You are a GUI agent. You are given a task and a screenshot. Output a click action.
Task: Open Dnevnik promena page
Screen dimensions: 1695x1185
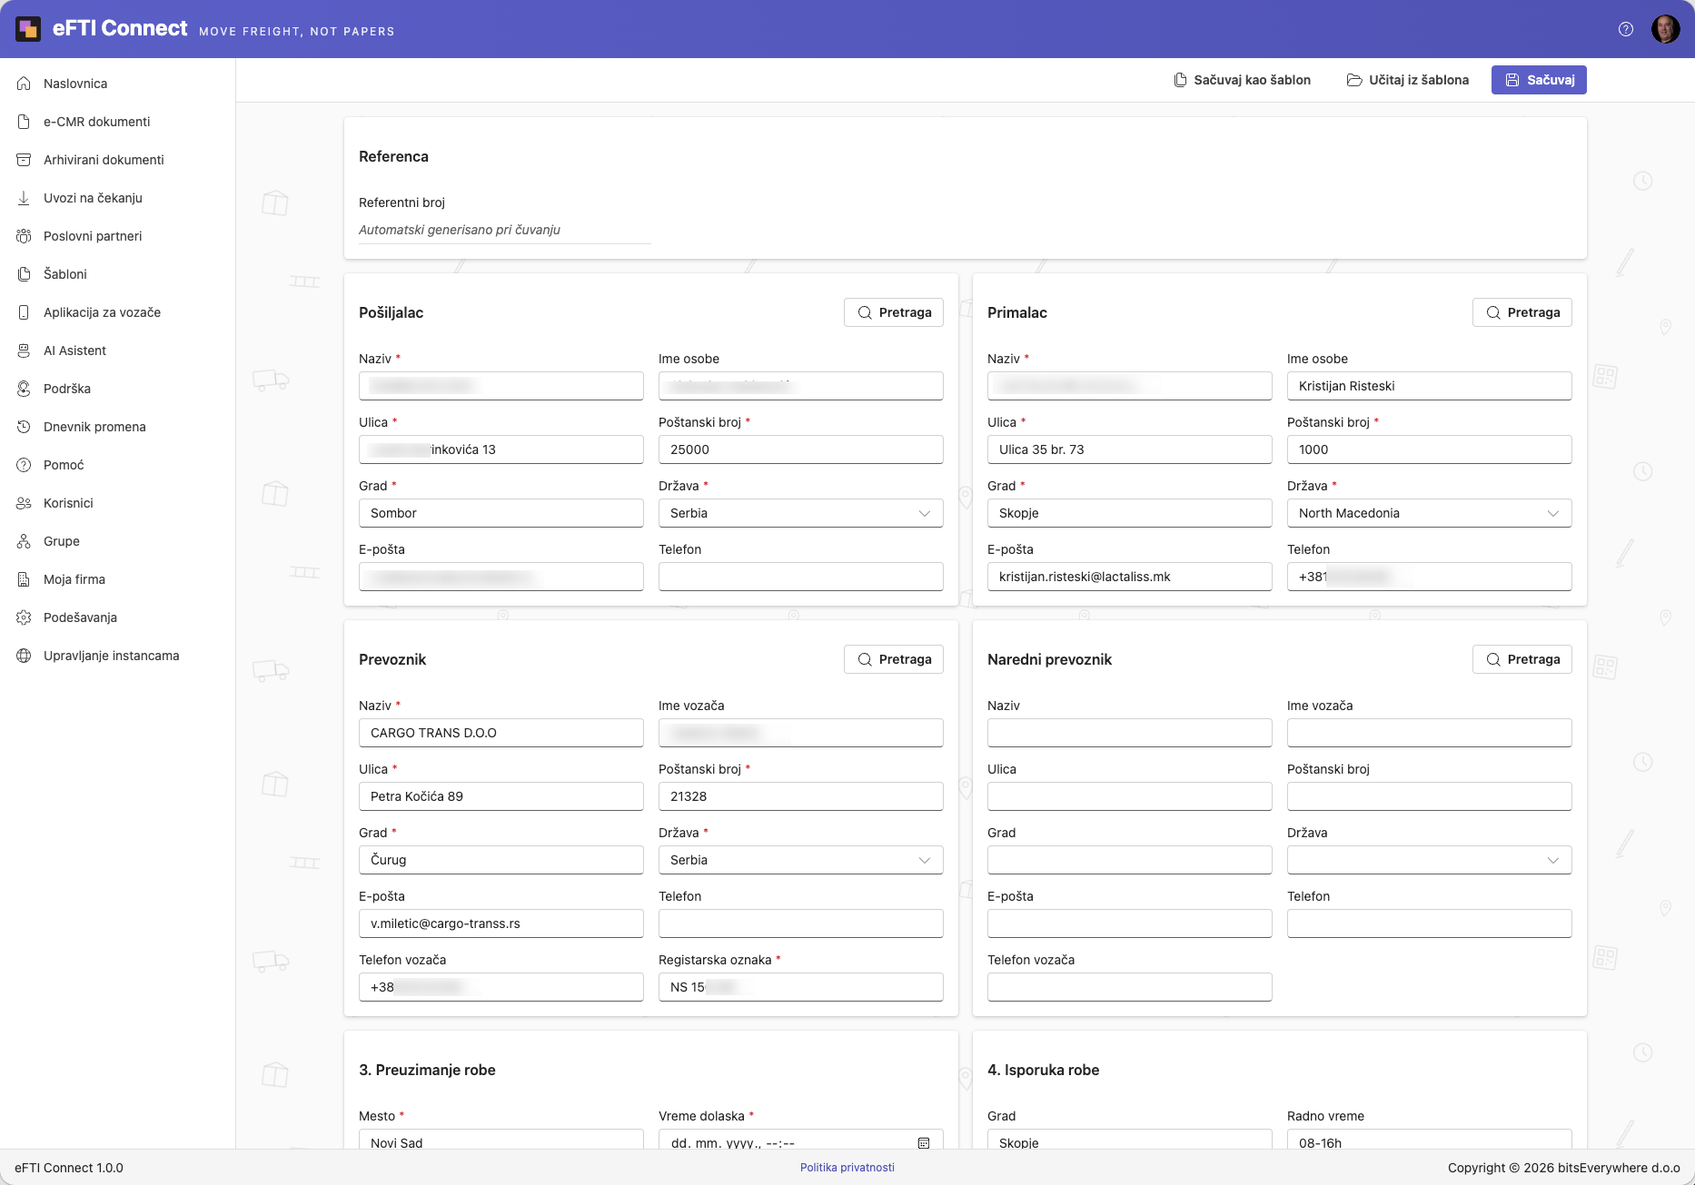click(117, 427)
